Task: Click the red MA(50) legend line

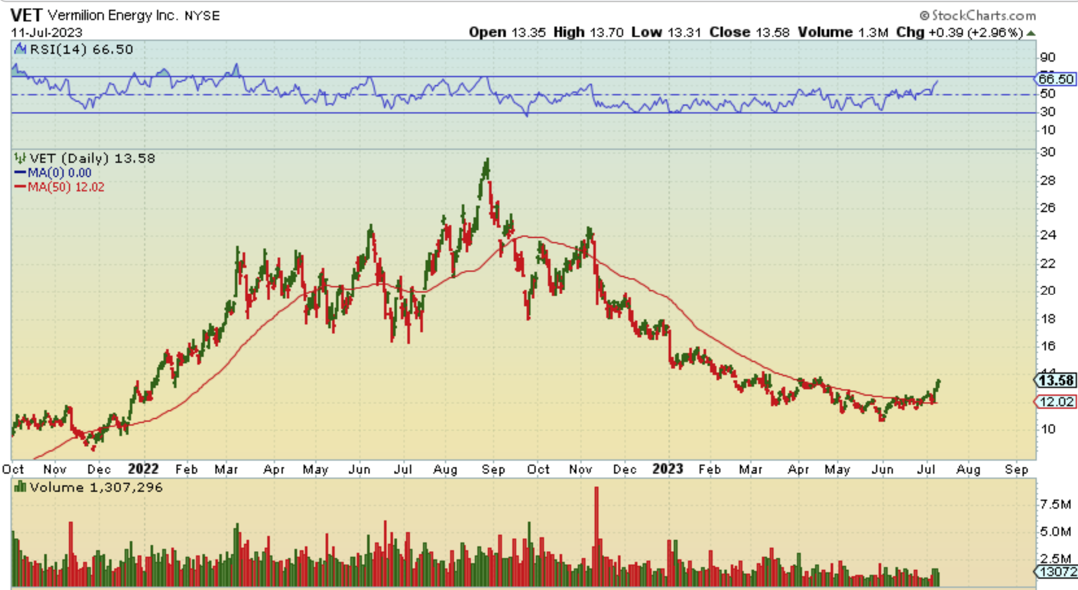Action: [20, 187]
